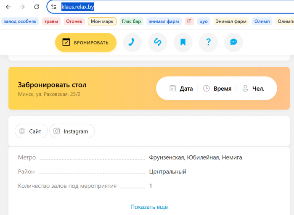Click the calendar icon beside Дата

pyautogui.click(x=173, y=88)
